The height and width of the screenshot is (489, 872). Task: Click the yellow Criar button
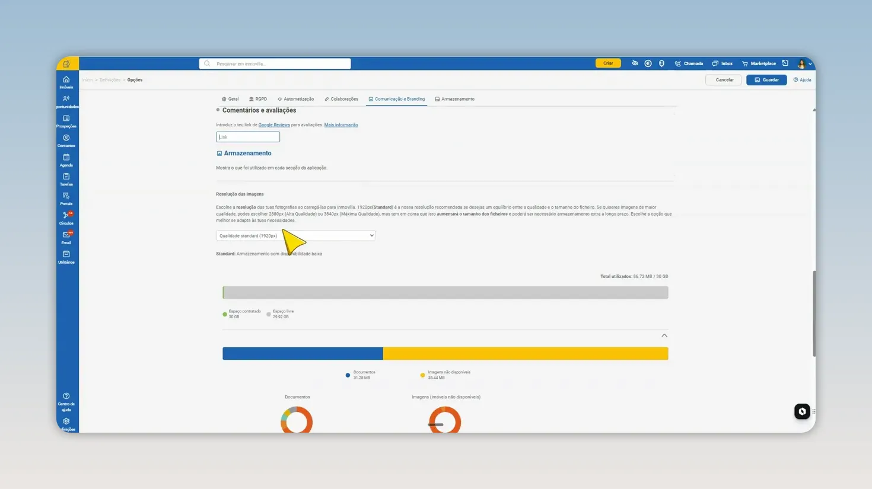pyautogui.click(x=608, y=63)
